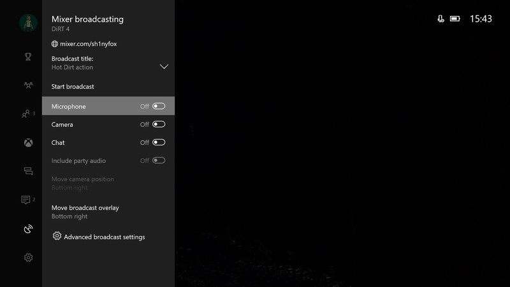Image resolution: width=510 pixels, height=287 pixels.
Task: Click the gear icon for advanced settings
Action: 57,236
